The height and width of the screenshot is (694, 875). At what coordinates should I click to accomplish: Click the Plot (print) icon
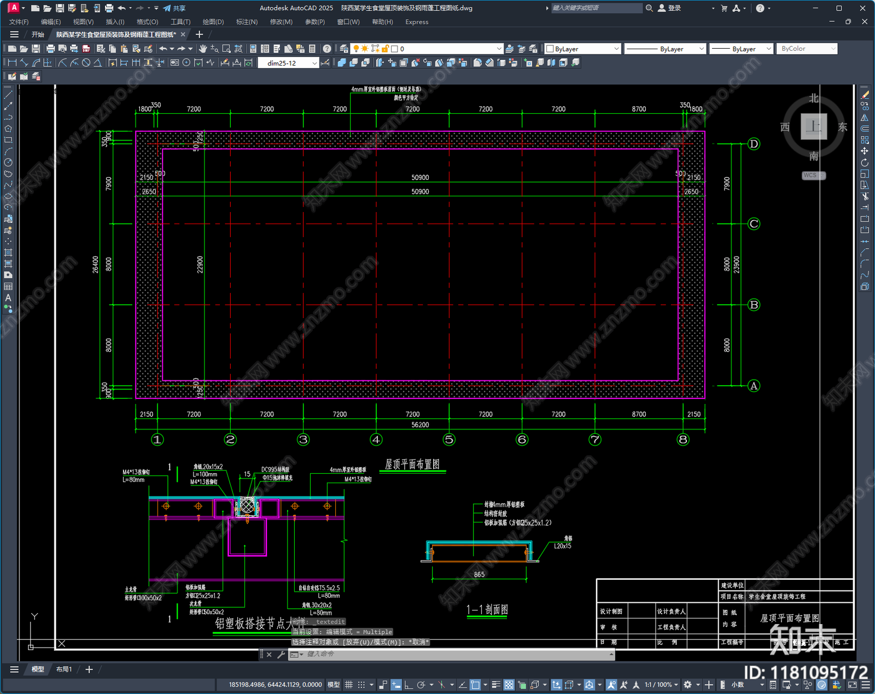[50, 49]
